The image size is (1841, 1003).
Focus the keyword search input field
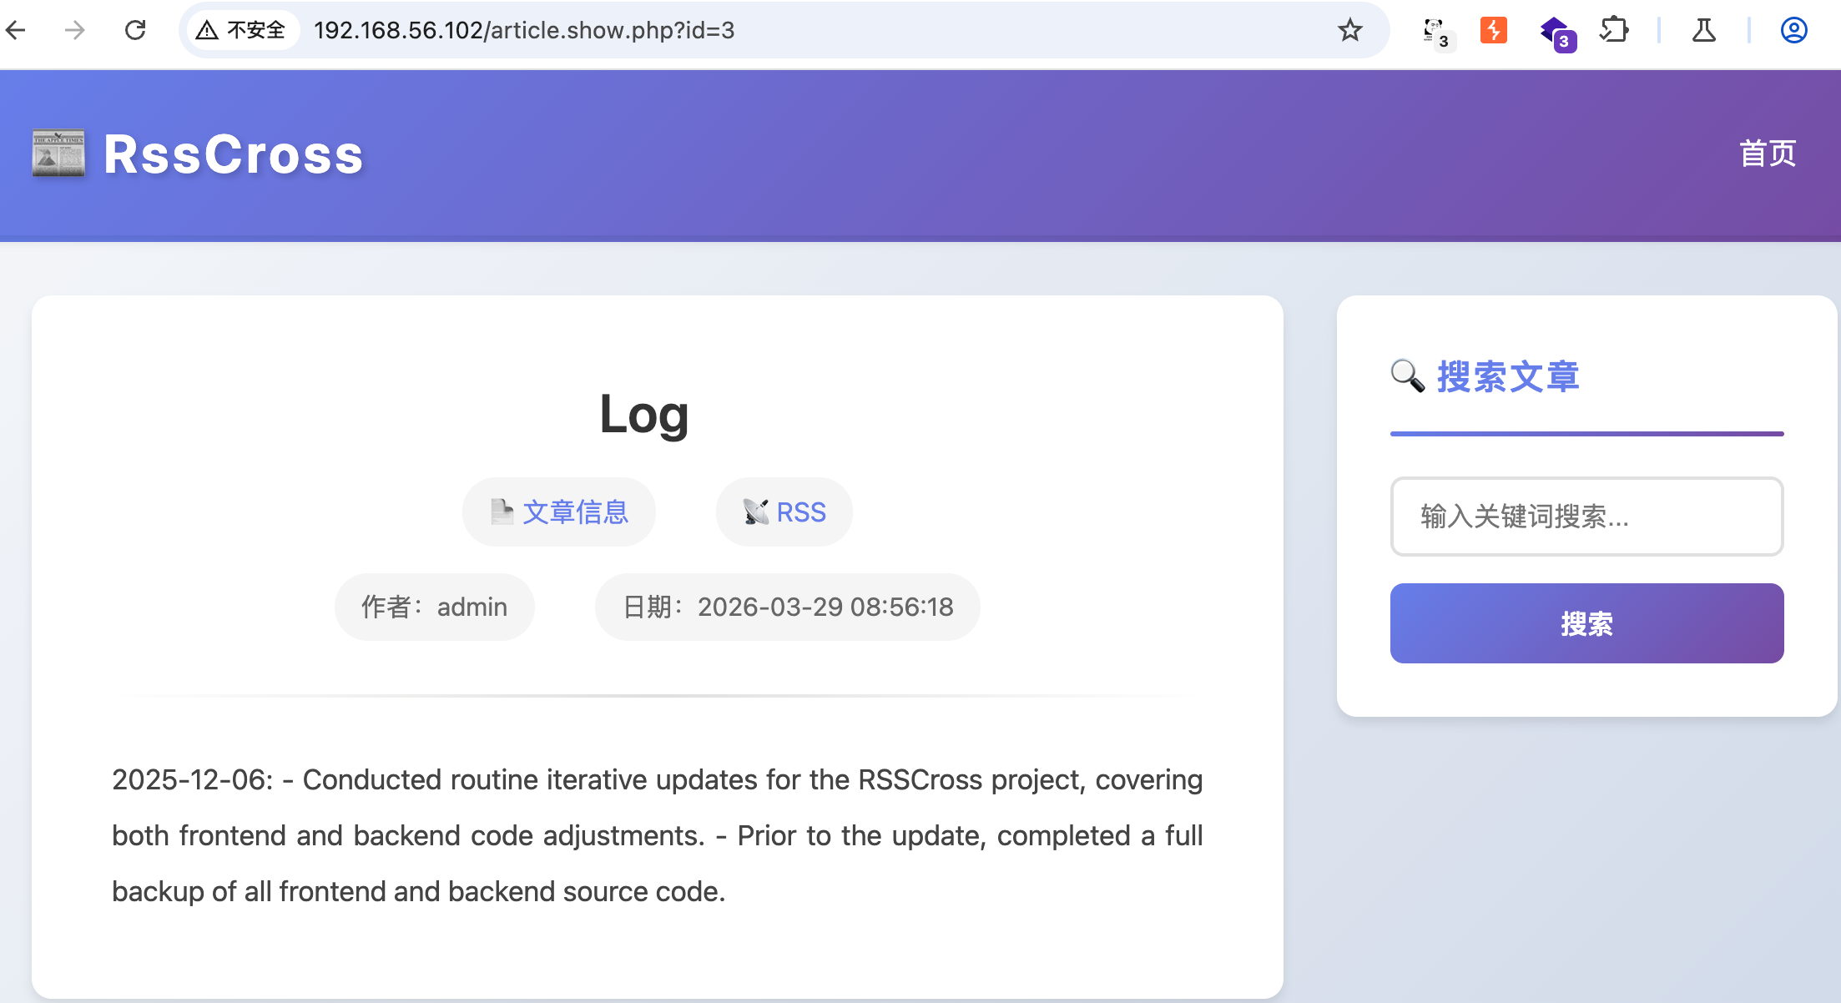click(x=1586, y=517)
